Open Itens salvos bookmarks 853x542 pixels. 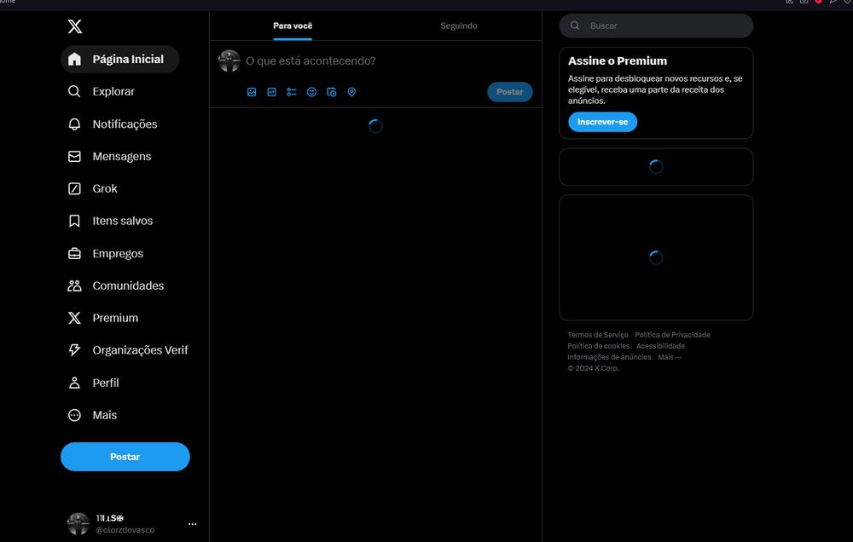(110, 221)
